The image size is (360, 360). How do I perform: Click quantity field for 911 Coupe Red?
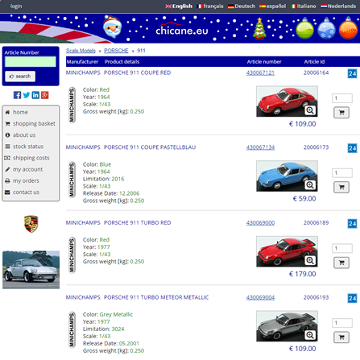click(342, 98)
